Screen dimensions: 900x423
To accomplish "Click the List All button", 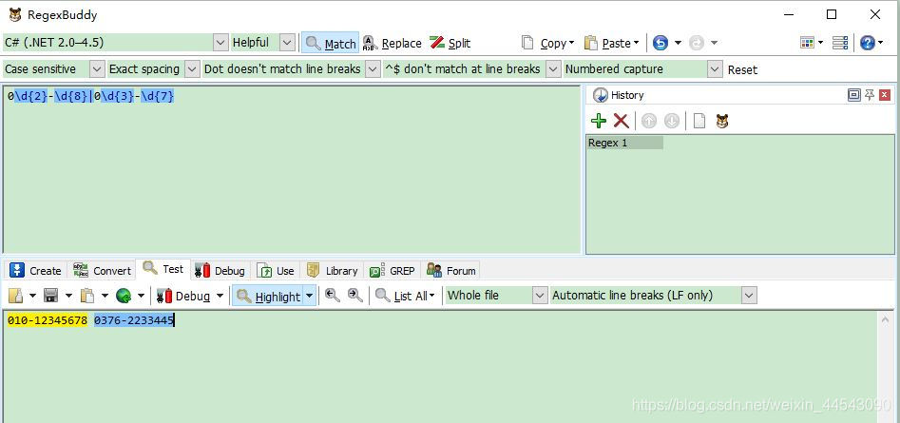I will [405, 297].
